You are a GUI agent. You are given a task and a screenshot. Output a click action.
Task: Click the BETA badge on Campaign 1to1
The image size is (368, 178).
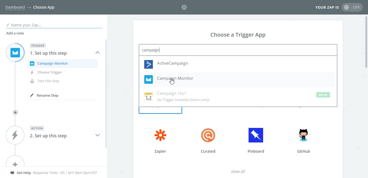pyautogui.click(x=323, y=95)
